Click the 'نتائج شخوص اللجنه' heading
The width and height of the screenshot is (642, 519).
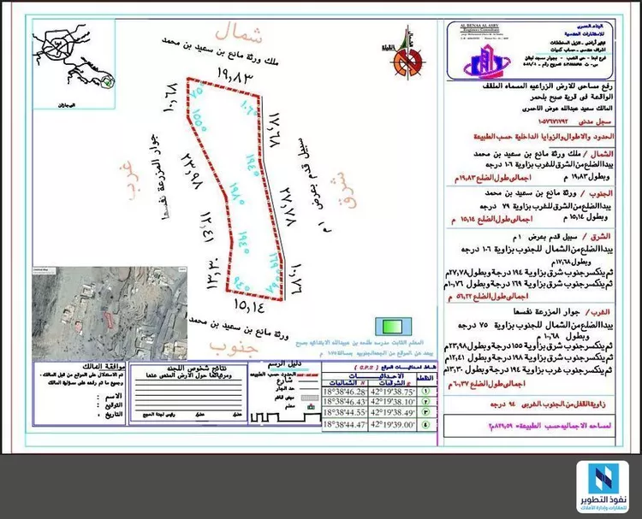(199, 368)
